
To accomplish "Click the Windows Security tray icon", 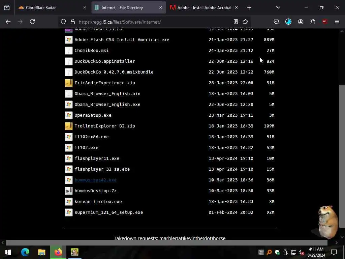I will coord(277,252).
